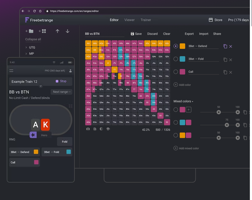Open the notes document icon below the grid
252x200 pixels.
click(x=95, y=129)
